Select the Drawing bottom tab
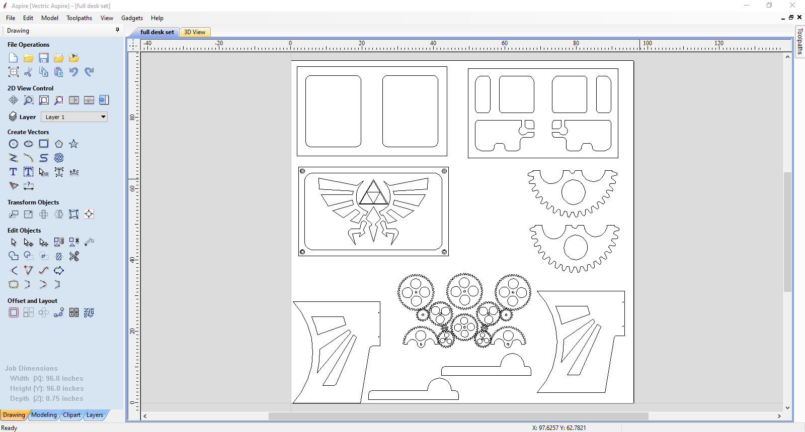 pyautogui.click(x=14, y=415)
